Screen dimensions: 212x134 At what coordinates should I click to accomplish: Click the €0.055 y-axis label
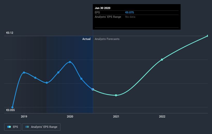10,110
